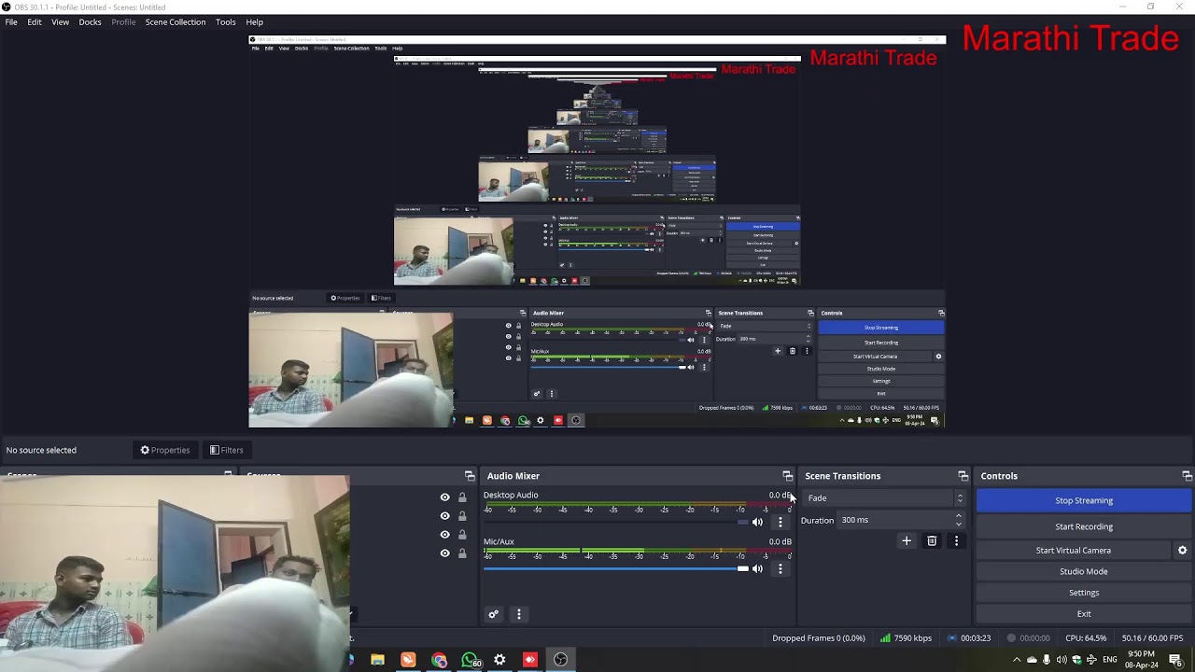Image resolution: width=1195 pixels, height=672 pixels.
Task: Toggle the lock on the first source row
Action: [462, 497]
